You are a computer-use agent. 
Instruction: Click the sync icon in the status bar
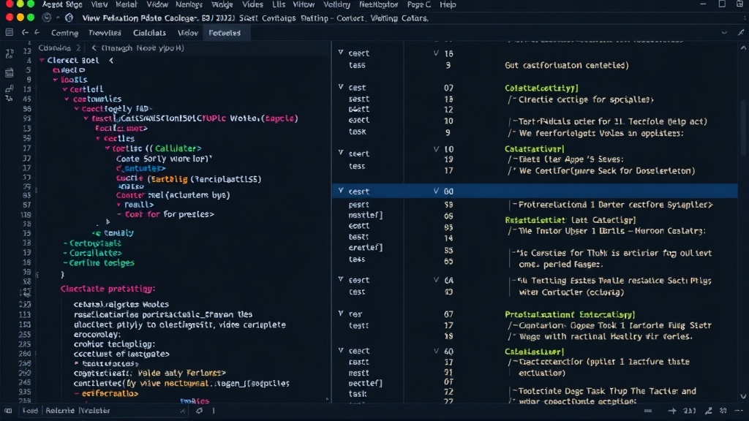(199, 411)
